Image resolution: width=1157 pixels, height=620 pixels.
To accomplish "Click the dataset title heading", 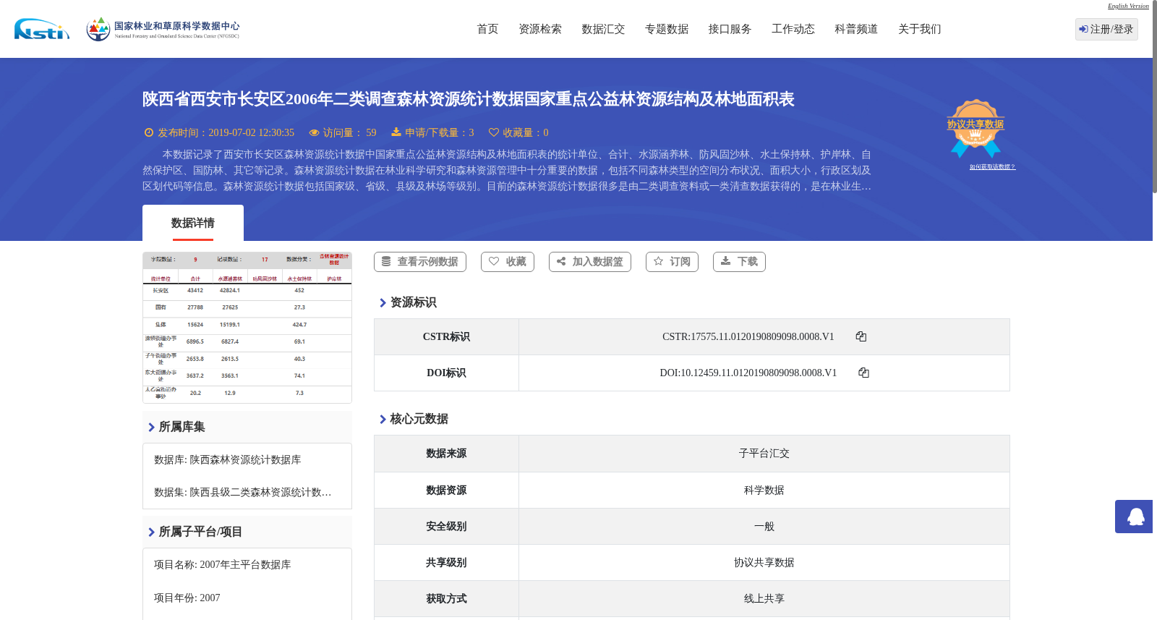I will [469, 99].
